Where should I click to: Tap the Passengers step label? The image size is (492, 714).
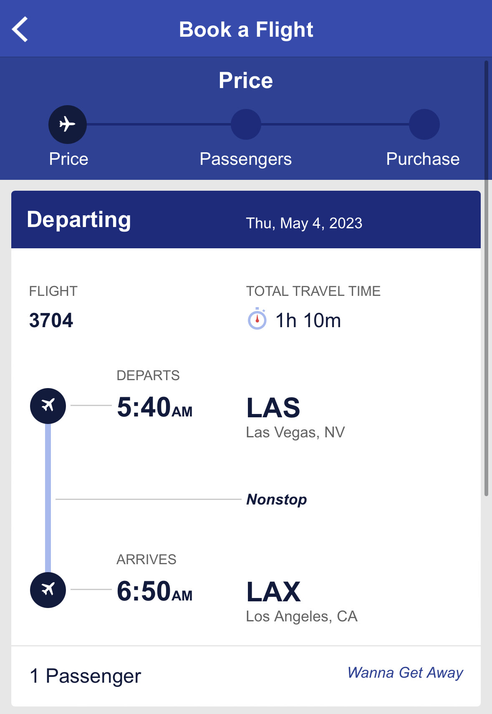[x=245, y=159]
